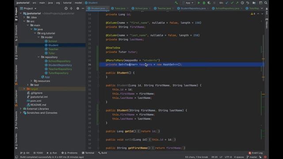Collapse the src folder

[24, 21]
